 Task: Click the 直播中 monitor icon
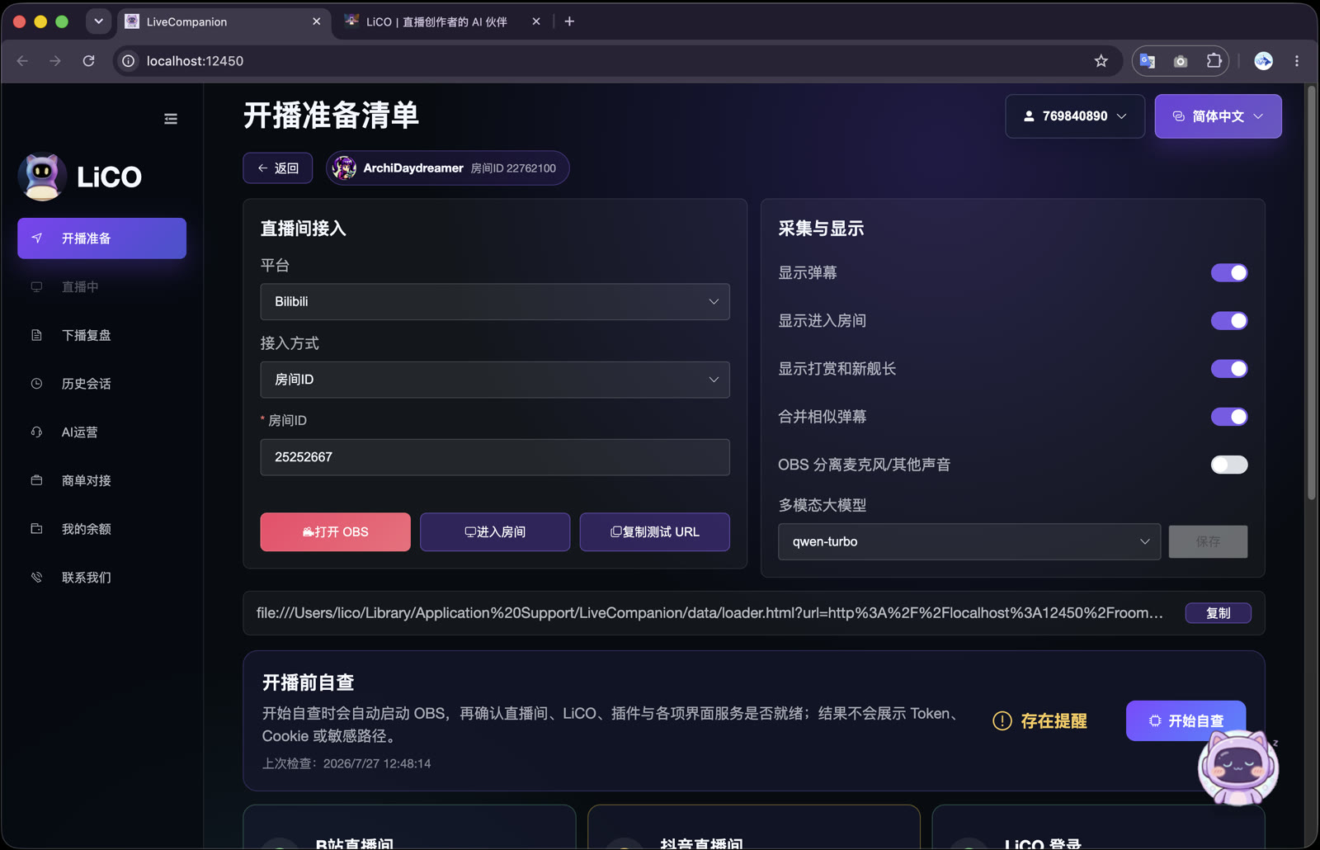[36, 286]
